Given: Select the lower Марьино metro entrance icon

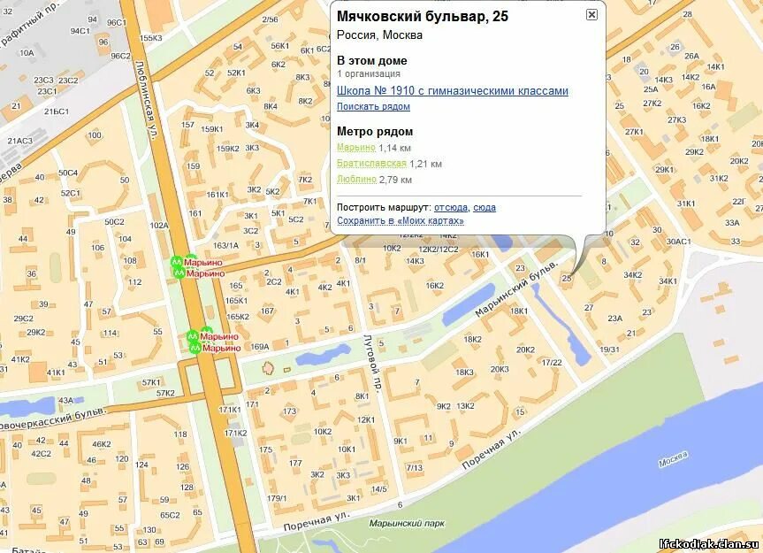Looking at the screenshot, I should 179,273.
